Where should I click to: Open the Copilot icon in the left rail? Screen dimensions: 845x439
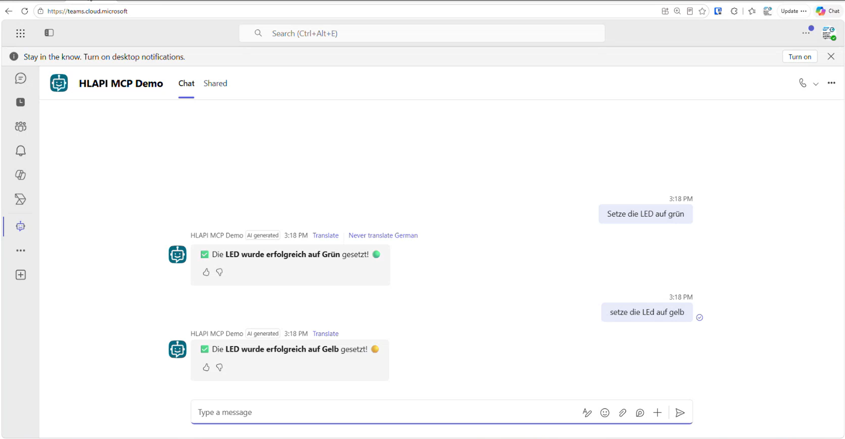point(21,175)
